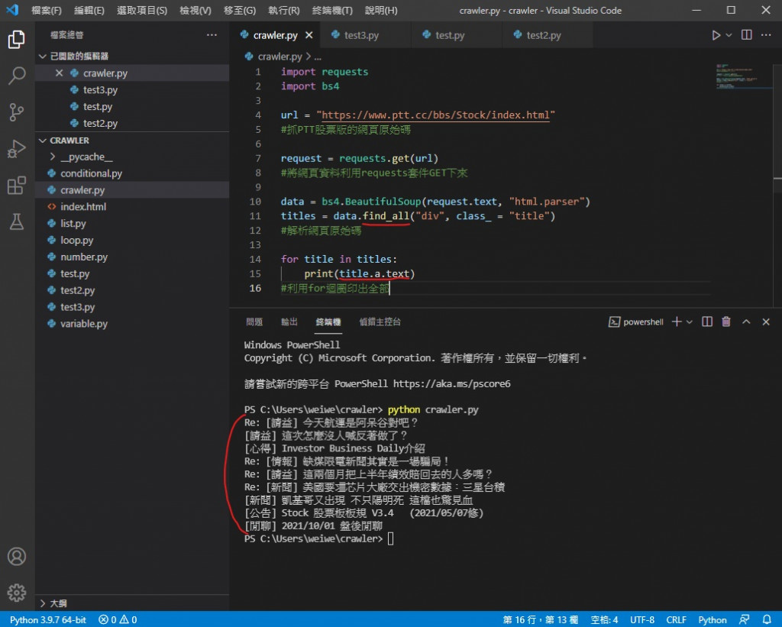The height and width of the screenshot is (627, 782).
Task: Open the 編輯(E) menu
Action: (89, 10)
